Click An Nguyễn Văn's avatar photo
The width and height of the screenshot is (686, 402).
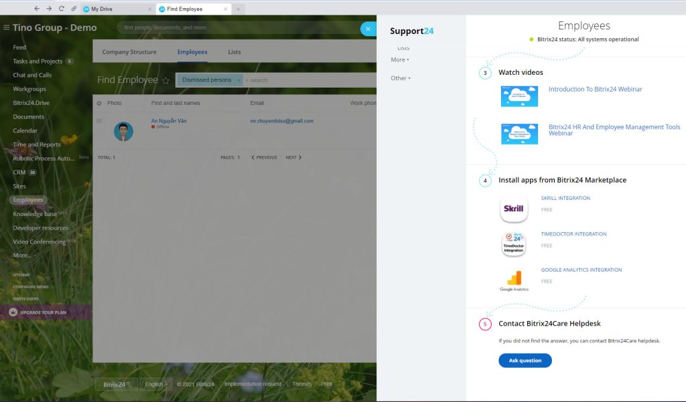click(123, 131)
